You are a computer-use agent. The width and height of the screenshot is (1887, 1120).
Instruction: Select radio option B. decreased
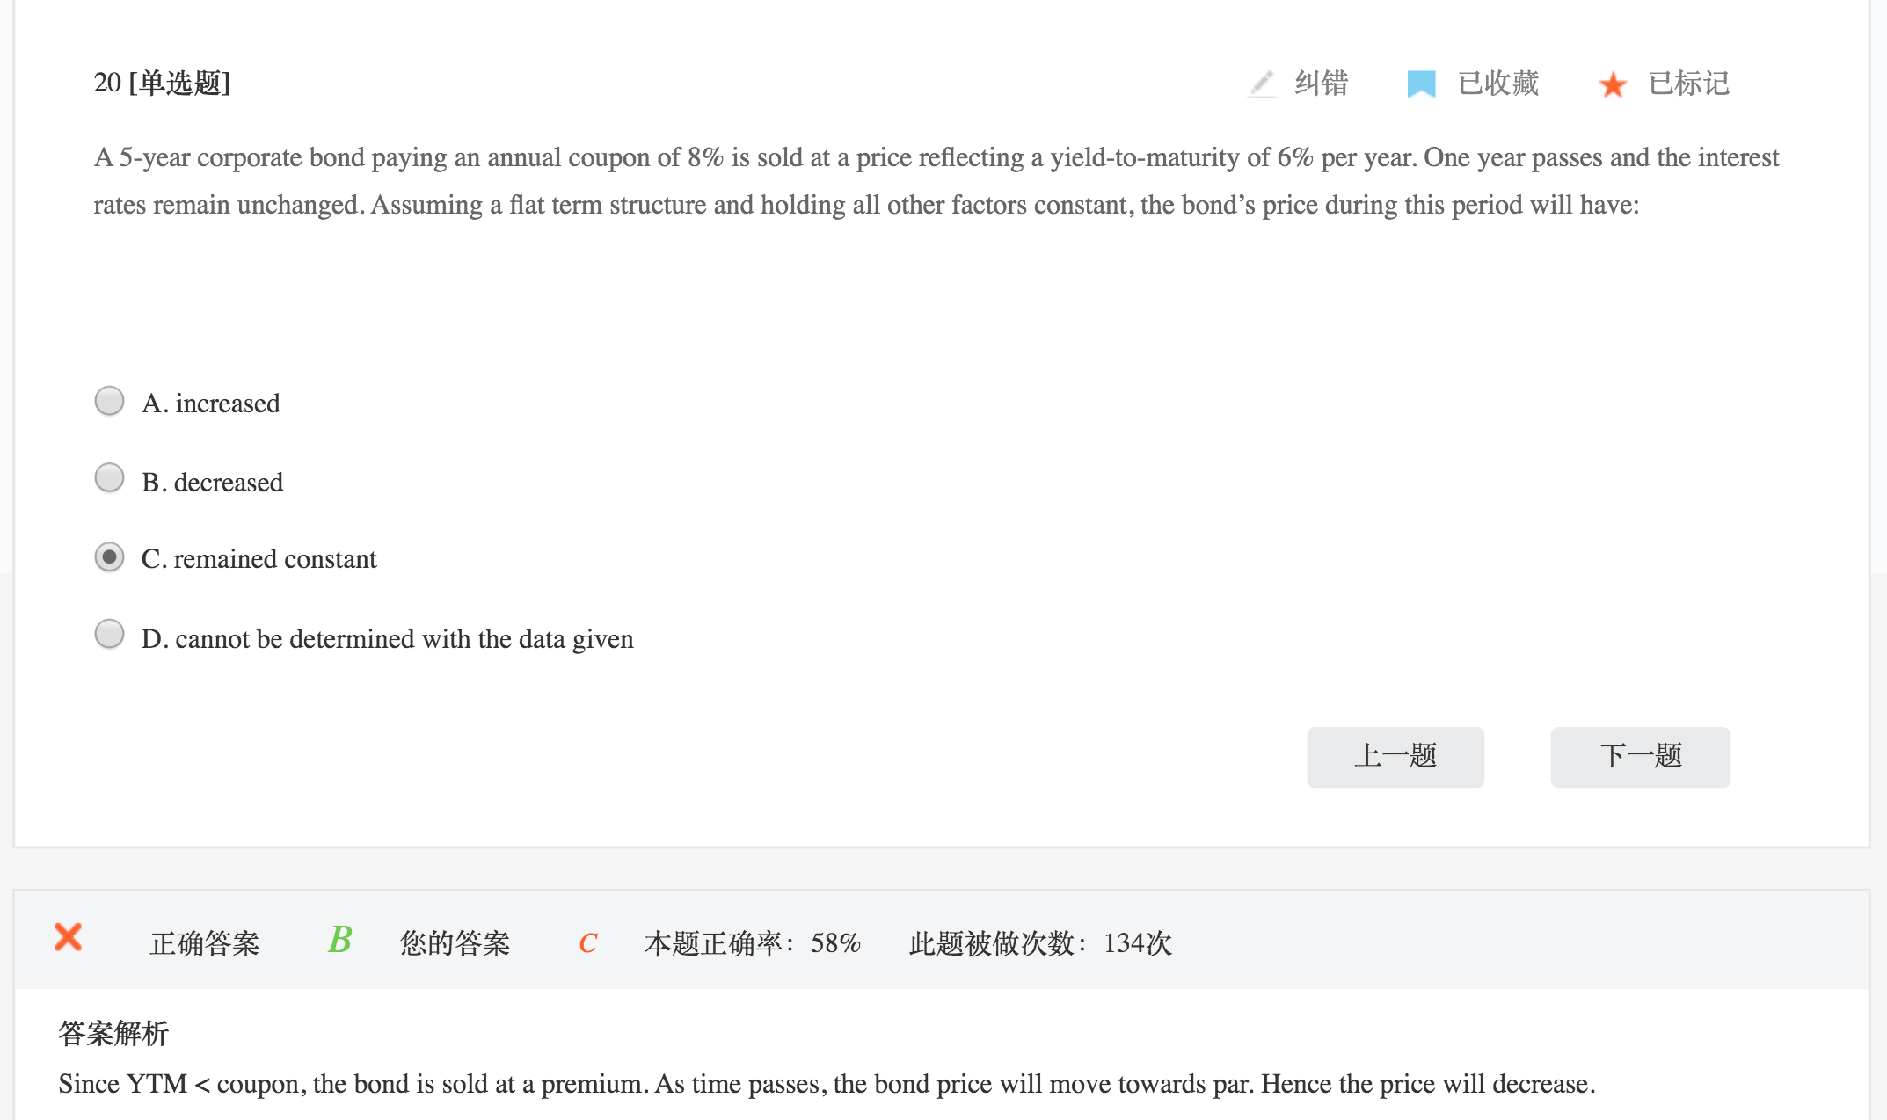(x=109, y=478)
